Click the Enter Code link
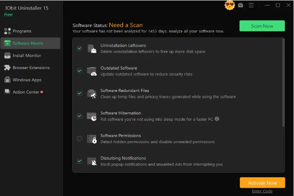Image resolution: width=294 pixels, height=196 pixels. pos(262,191)
